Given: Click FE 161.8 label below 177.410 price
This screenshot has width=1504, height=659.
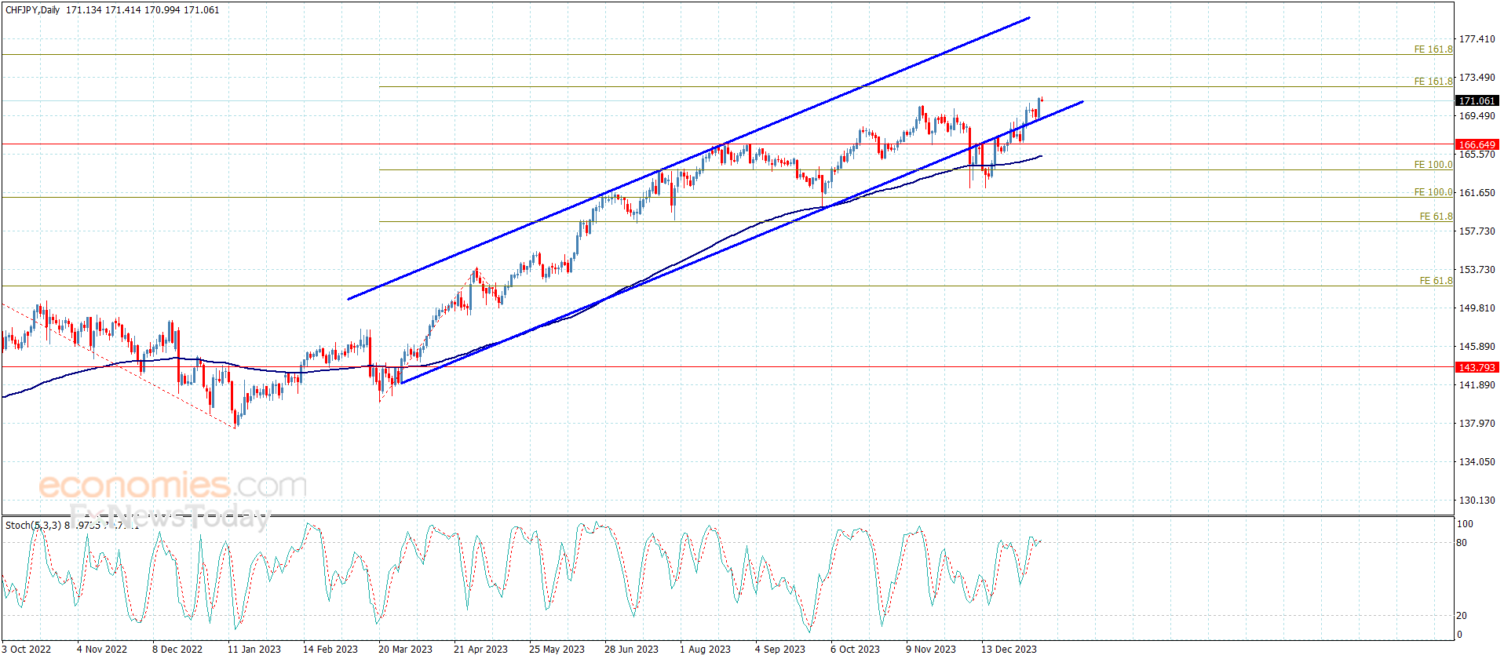Looking at the screenshot, I should click(x=1433, y=49).
